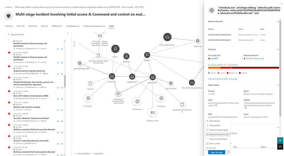Copy the SHA1 hash value icon

tap(216, 105)
